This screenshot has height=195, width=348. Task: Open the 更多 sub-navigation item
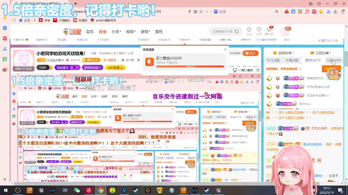click(x=287, y=40)
